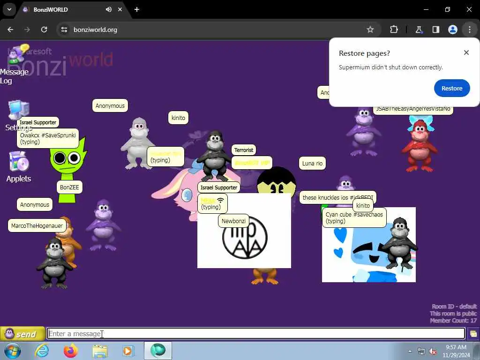Image resolution: width=480 pixels, height=360 pixels.
Task: Focus the Enter a message field
Action: [x=256, y=333]
